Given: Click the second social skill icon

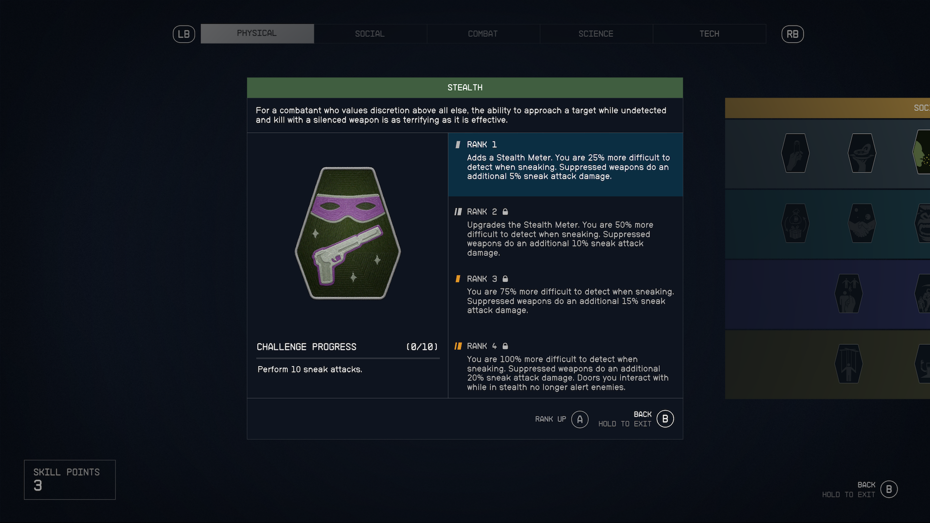Looking at the screenshot, I should tap(862, 153).
